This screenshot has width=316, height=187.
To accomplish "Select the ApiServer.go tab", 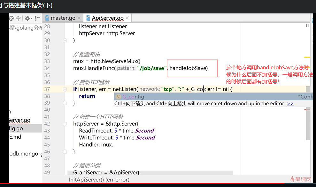I will tap(108, 18).
